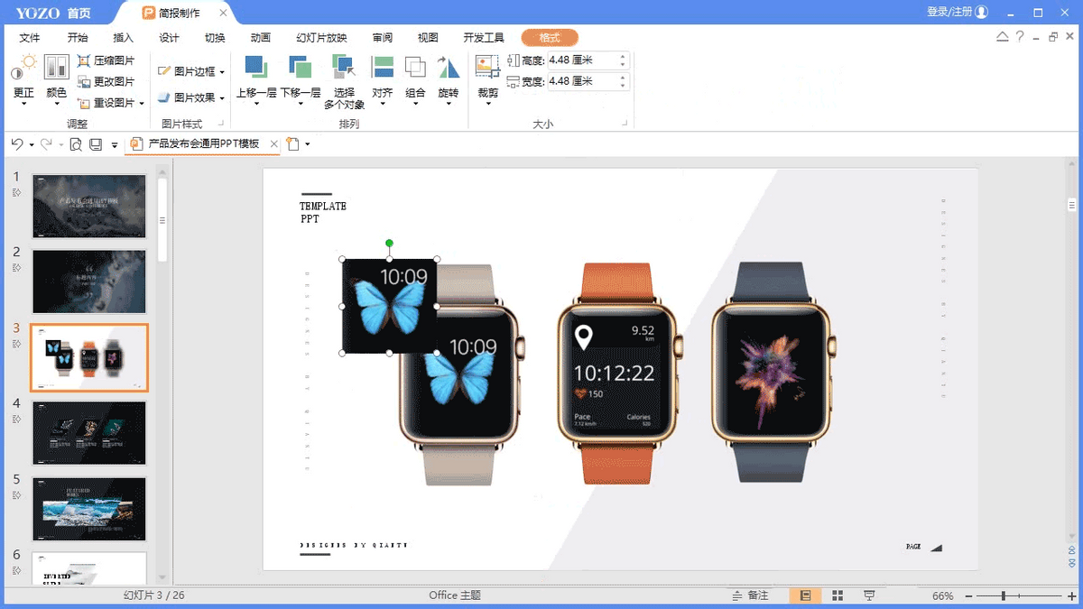Viewport: 1083px width, 609px height.
Task: Click the 更改图片 change picture button
Action: (x=106, y=81)
